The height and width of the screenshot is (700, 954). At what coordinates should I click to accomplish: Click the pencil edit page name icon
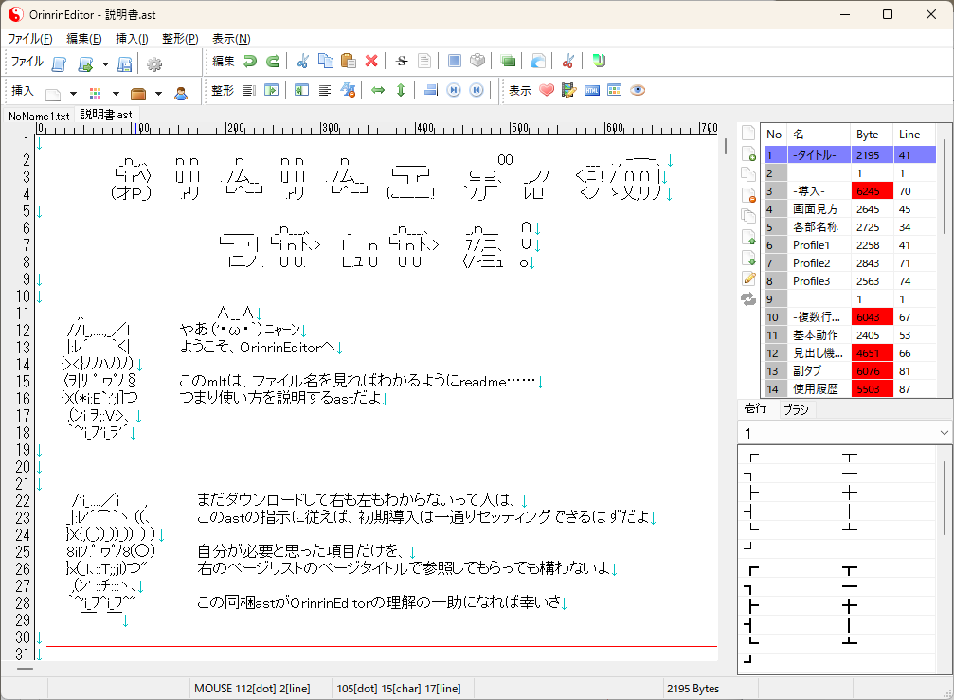click(x=749, y=278)
